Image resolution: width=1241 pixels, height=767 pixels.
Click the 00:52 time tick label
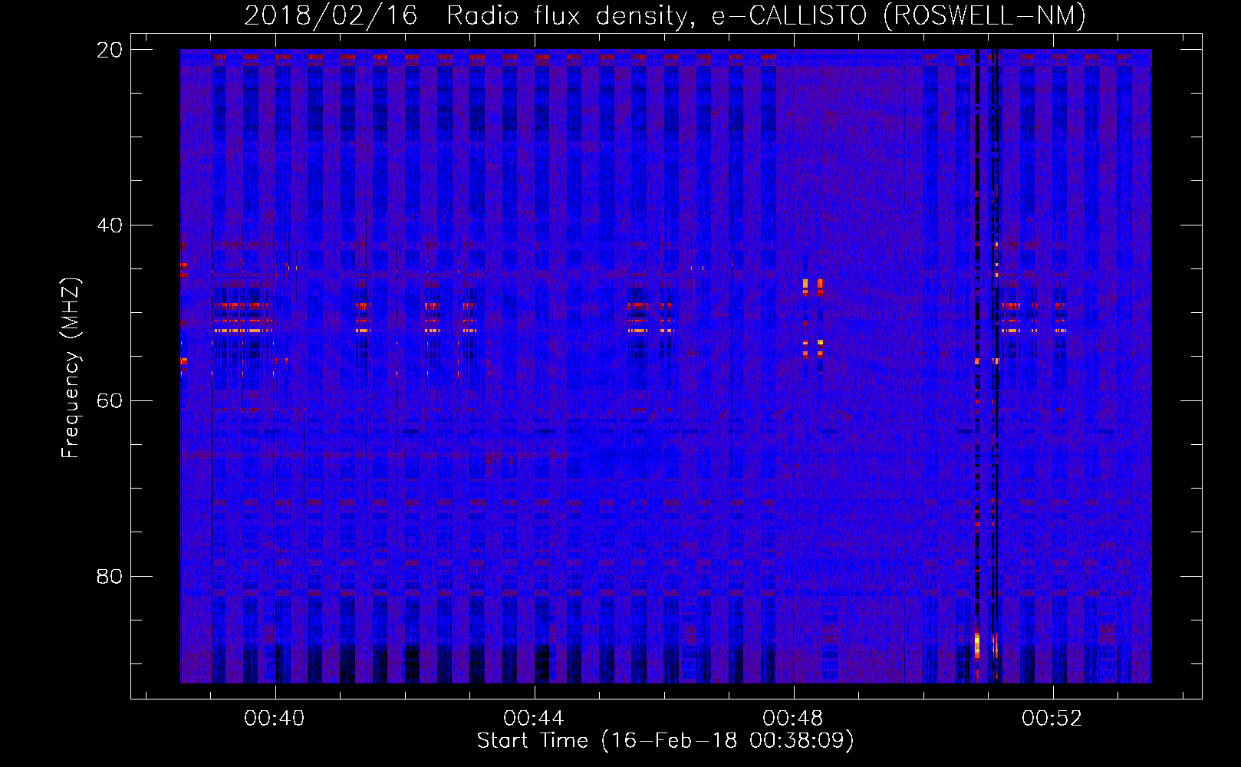(x=1052, y=718)
